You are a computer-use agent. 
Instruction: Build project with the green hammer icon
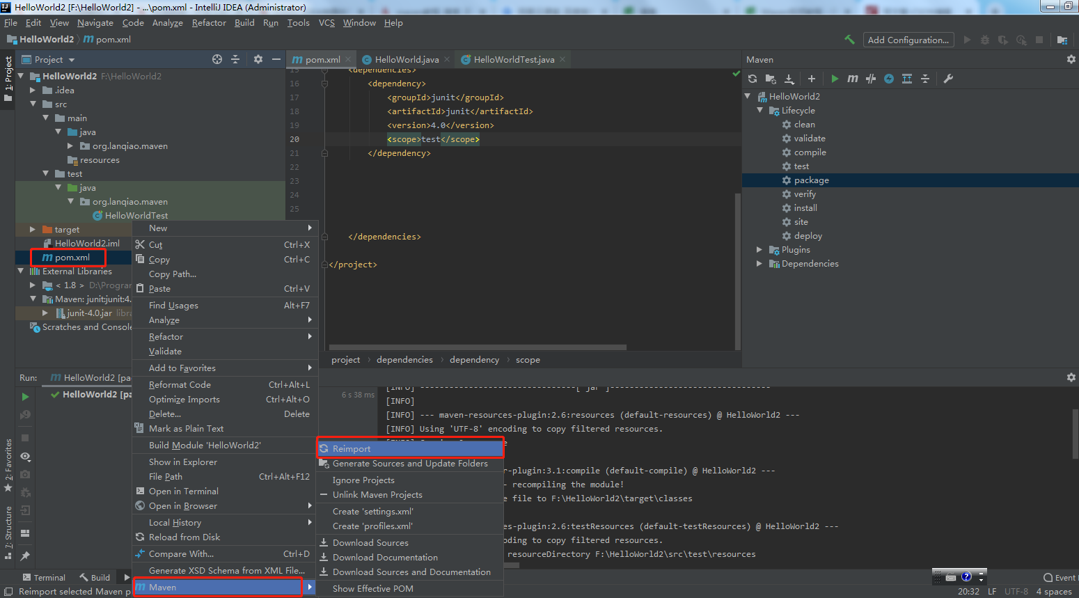coord(849,40)
